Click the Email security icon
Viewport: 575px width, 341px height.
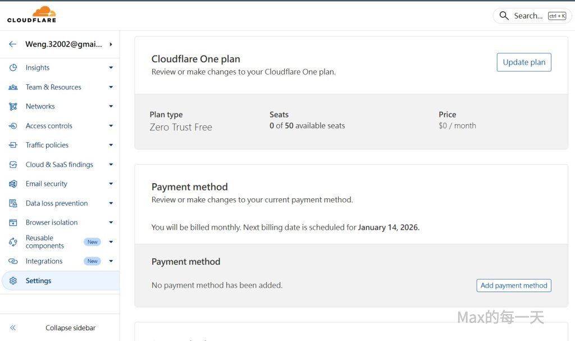click(13, 184)
